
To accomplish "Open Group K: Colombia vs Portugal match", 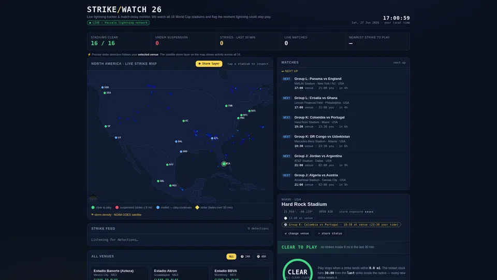I will click(x=343, y=122).
